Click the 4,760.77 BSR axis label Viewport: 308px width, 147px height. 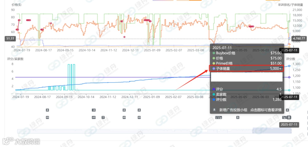click(x=299, y=39)
